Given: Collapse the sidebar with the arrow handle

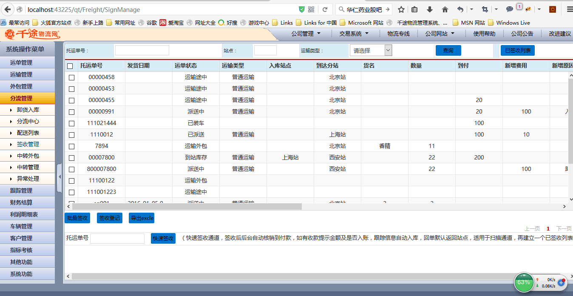Looking at the screenshot, I should (60, 176).
